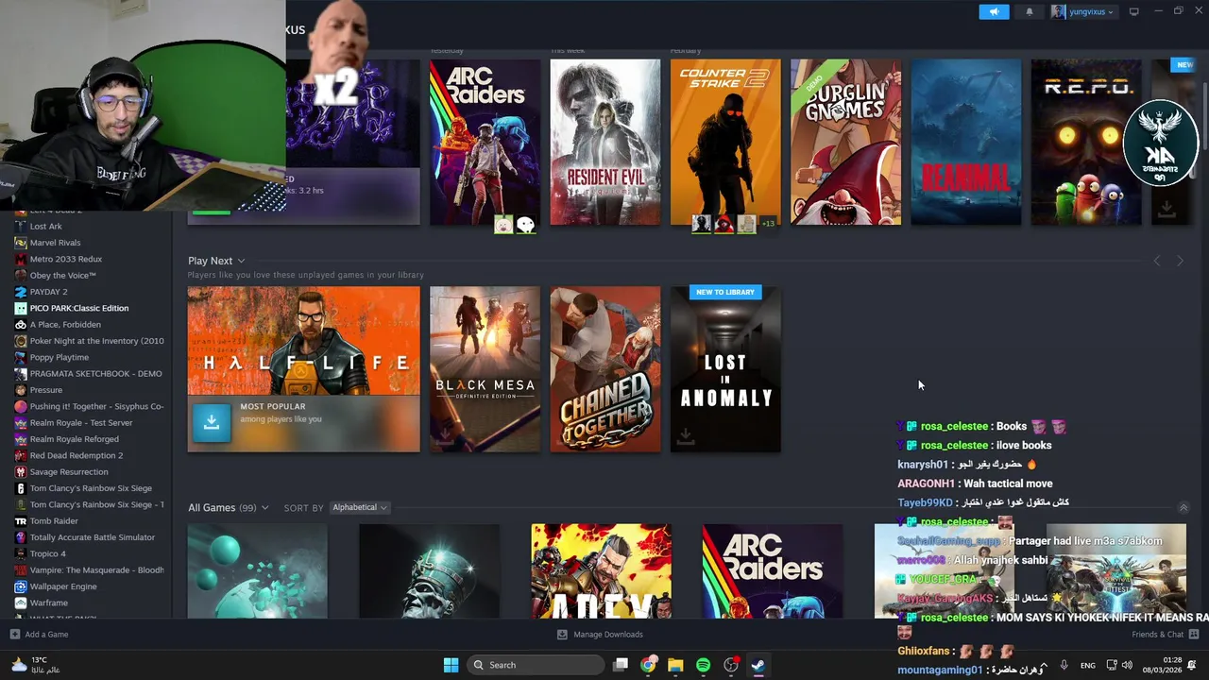Open the yungvixus account menu

coord(1082,11)
